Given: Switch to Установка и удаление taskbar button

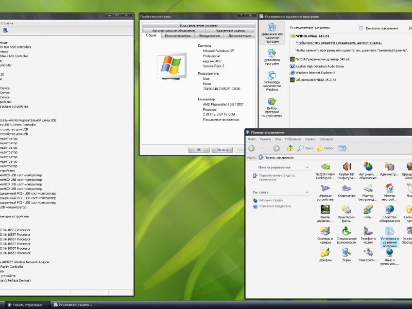Looking at the screenshot, I should tap(73, 305).
